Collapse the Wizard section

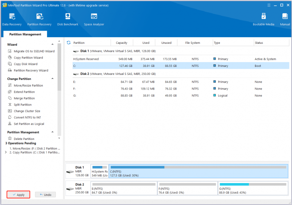(x=53, y=44)
